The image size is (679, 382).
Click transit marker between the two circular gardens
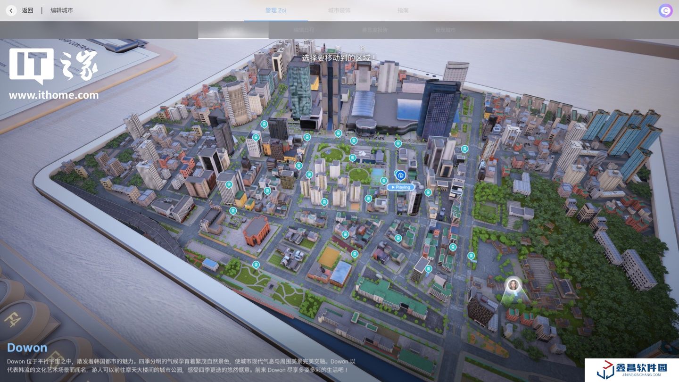[352, 158]
